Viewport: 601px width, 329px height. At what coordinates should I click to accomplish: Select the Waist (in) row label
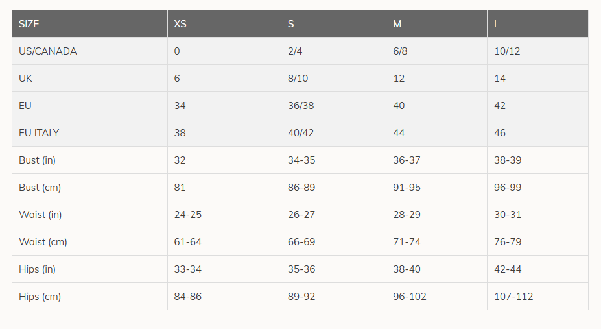click(40, 215)
